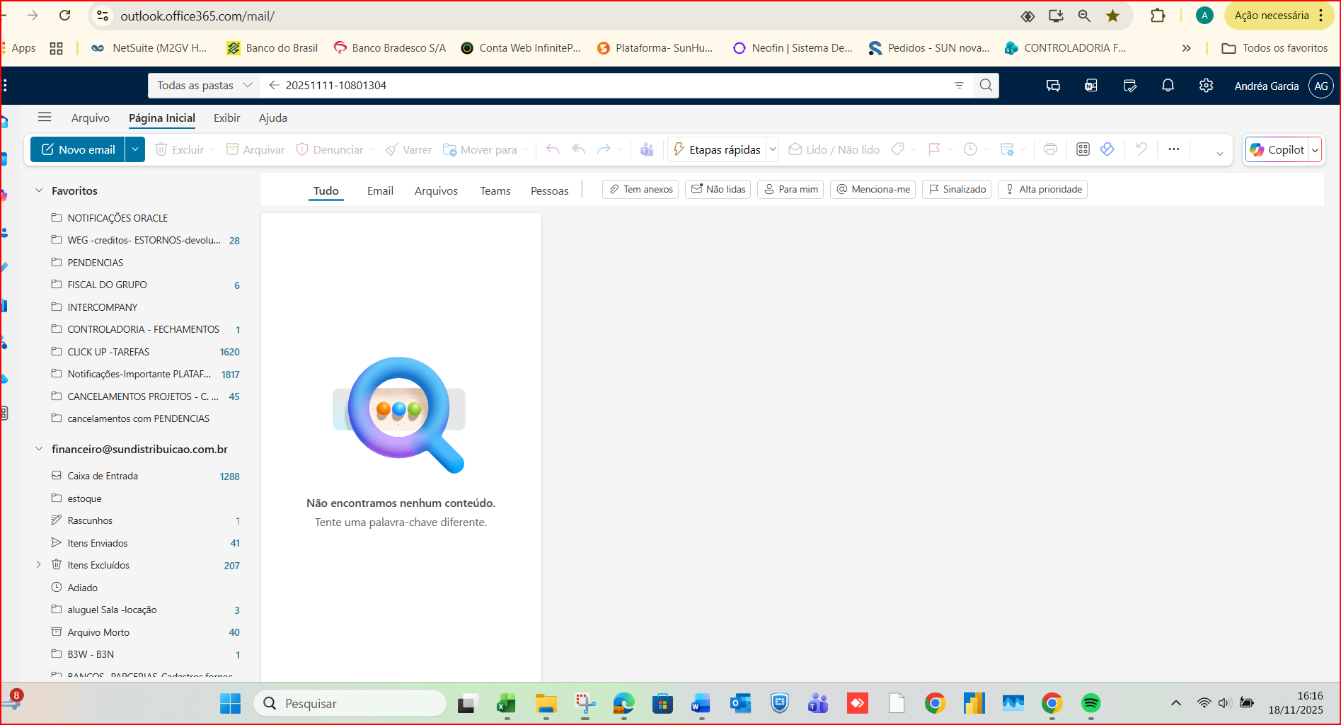The image size is (1341, 725).
Task: Open the 'Todas as pastas' dropdown
Action: 204,86
